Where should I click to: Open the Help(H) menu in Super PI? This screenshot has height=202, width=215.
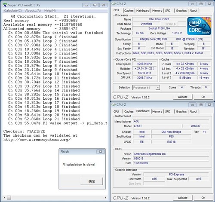50,11
